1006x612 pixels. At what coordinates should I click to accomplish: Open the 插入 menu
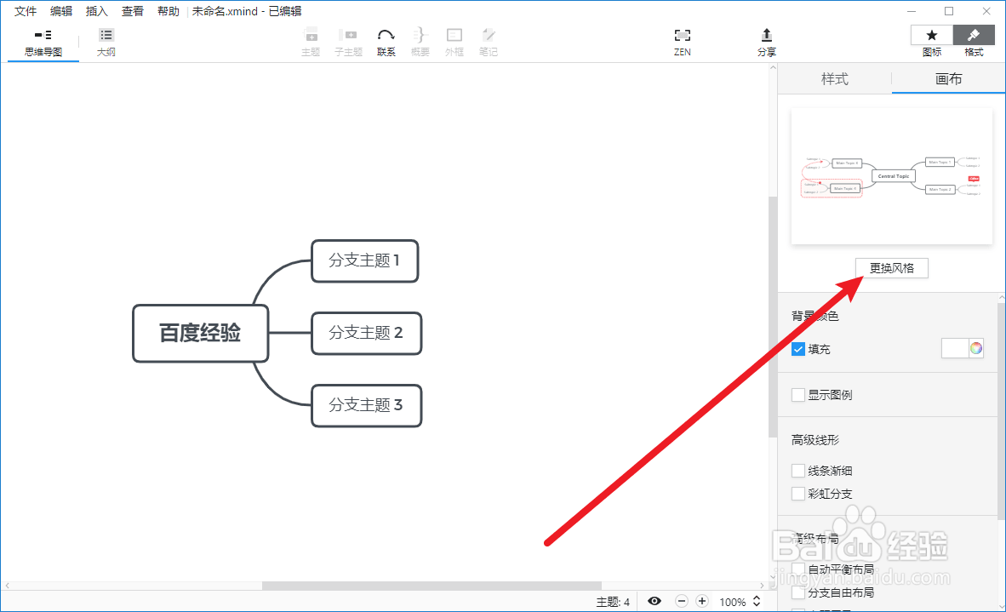[x=97, y=11]
